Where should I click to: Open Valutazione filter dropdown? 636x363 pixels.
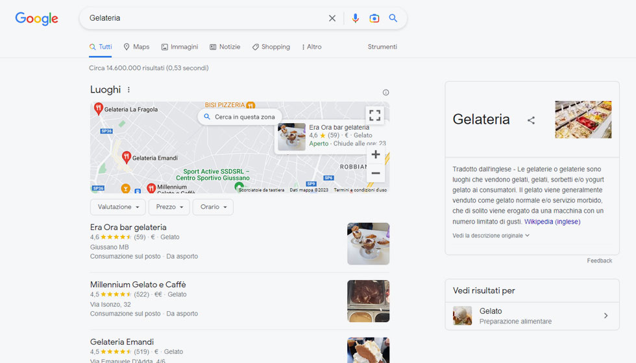pyautogui.click(x=117, y=207)
